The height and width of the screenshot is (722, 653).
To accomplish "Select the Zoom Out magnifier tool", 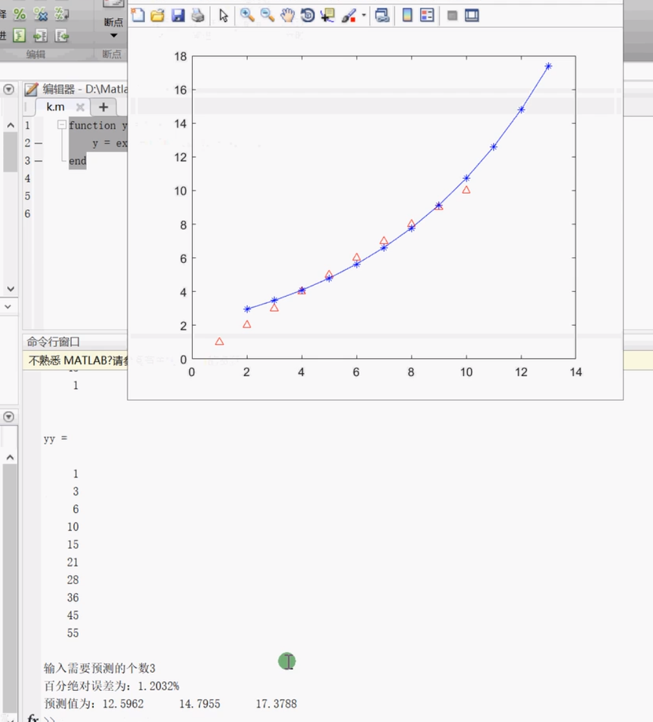I will [x=267, y=15].
